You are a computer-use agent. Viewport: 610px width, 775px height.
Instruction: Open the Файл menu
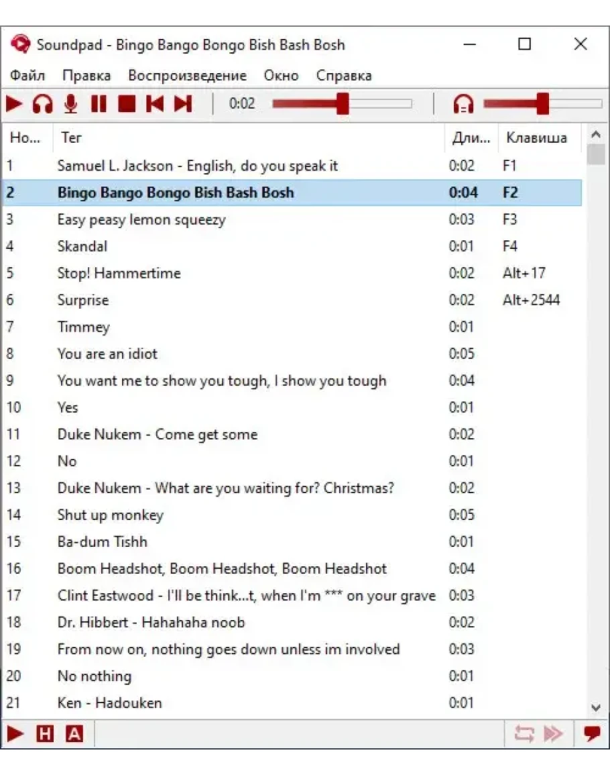point(27,76)
